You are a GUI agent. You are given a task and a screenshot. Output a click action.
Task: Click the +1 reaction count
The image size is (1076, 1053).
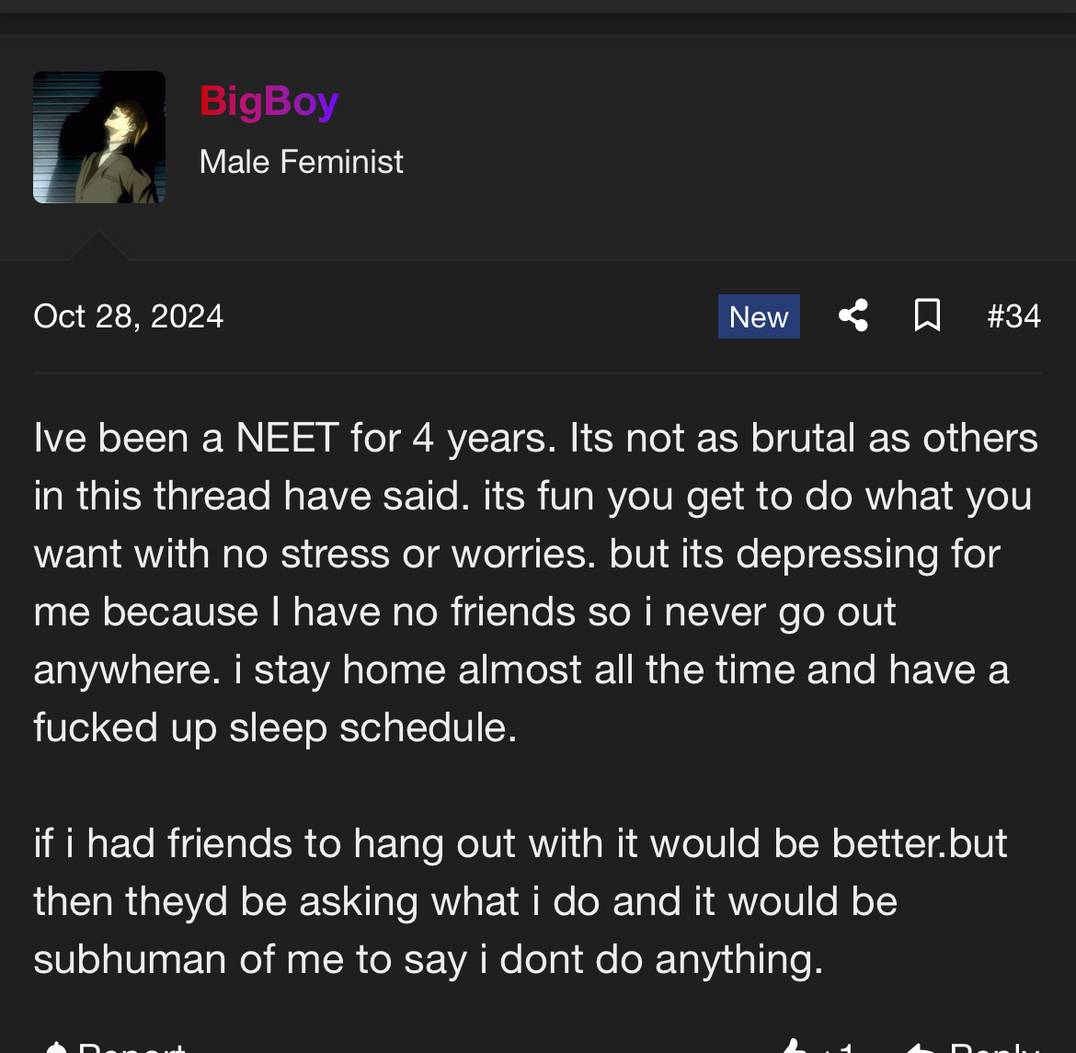pos(839,1048)
